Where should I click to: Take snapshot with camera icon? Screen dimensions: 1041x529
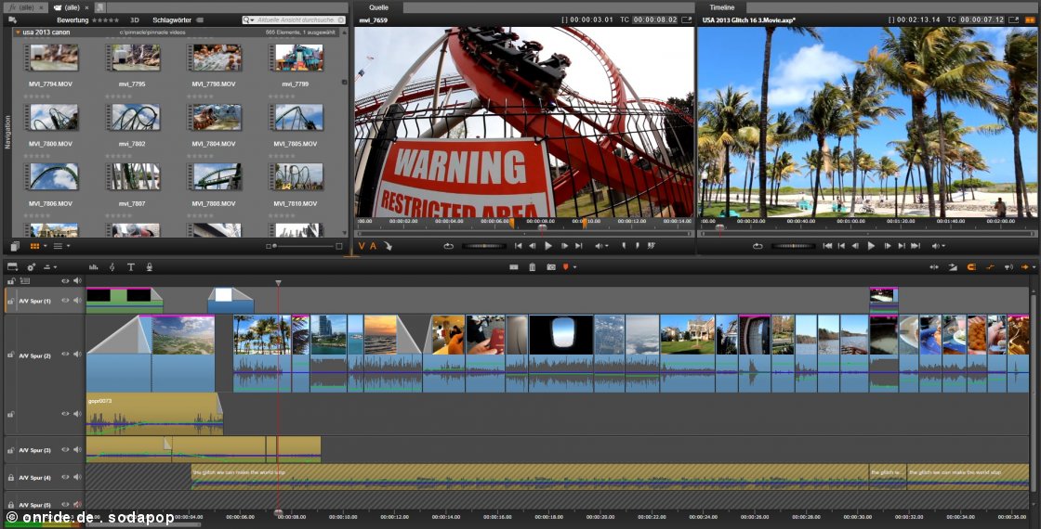coord(551,267)
